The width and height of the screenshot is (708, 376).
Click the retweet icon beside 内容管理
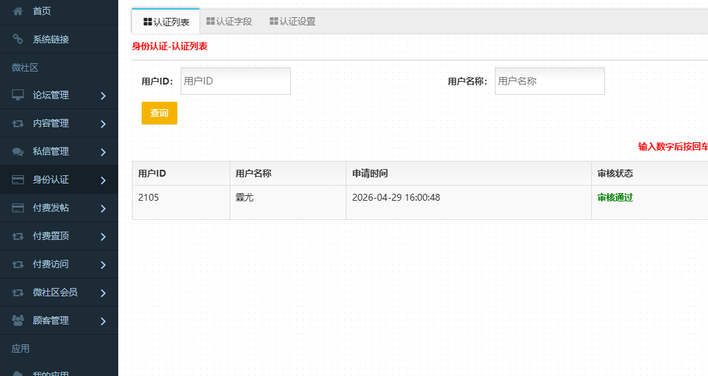[x=19, y=124]
